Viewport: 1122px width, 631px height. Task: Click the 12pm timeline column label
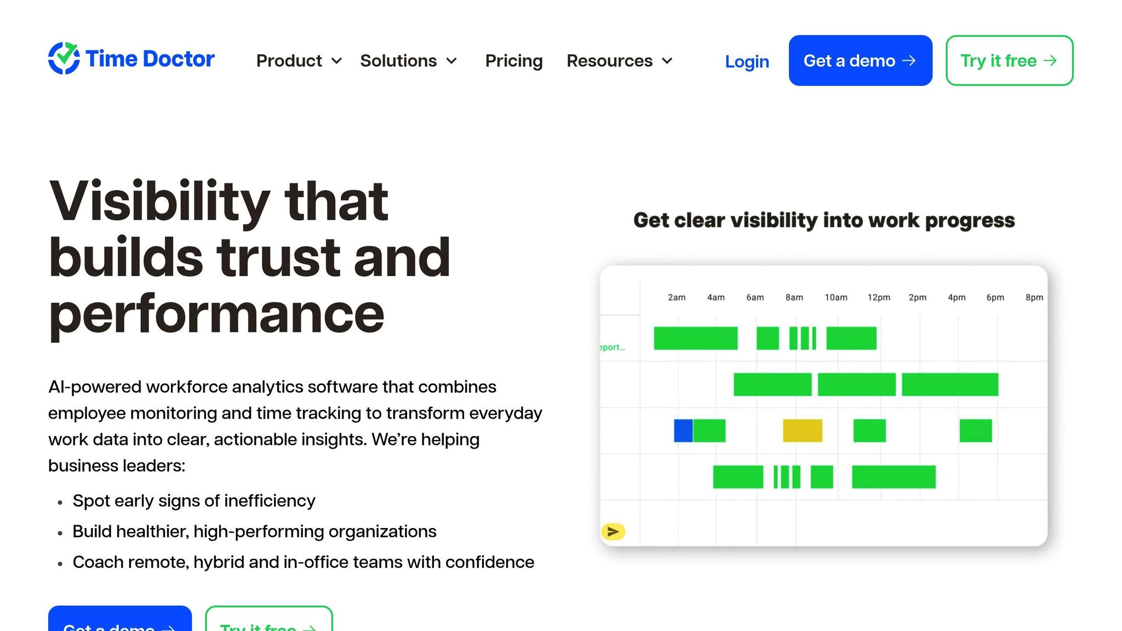pos(878,297)
